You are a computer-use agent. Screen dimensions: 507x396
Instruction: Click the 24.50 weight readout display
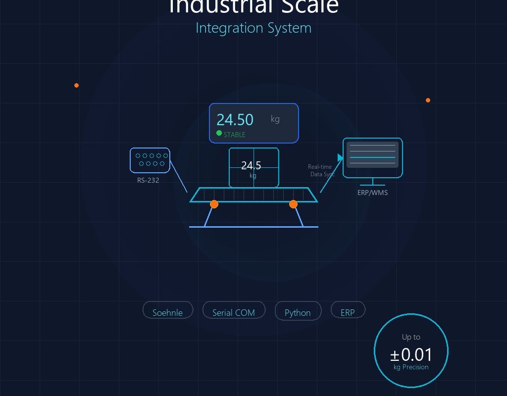coord(253,123)
